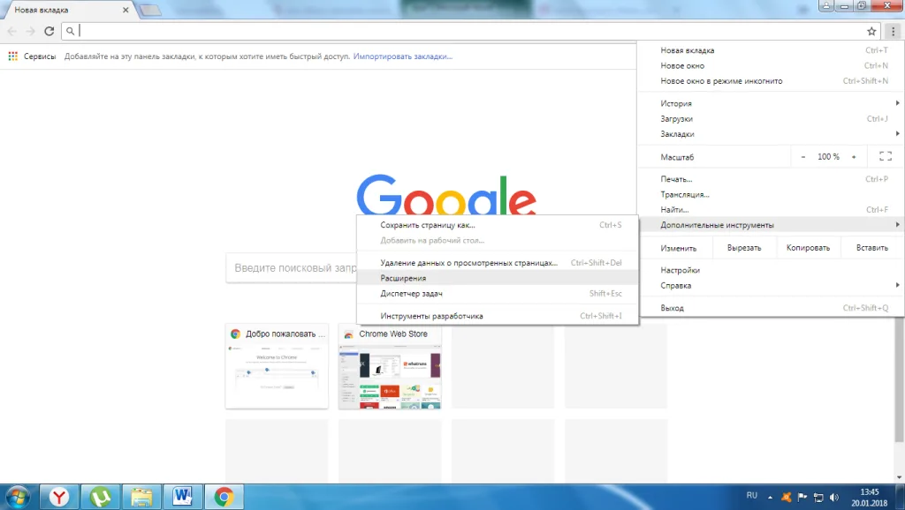Viewport: 905px width, 510px height.
Task: Select Сохранить страницу как... in submenu
Action: [x=498, y=225]
